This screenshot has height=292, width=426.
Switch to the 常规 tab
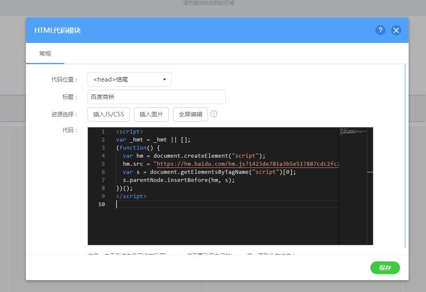pos(45,54)
